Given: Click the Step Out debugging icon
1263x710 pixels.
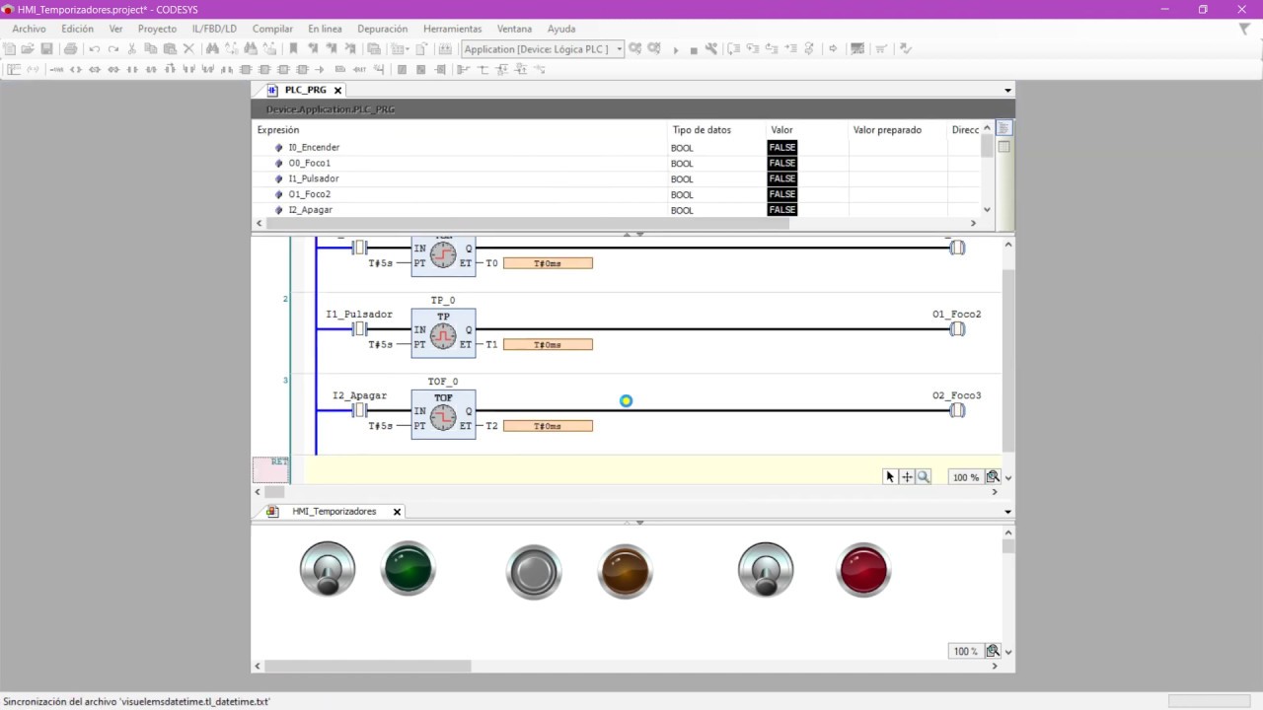Looking at the screenshot, I should point(772,48).
